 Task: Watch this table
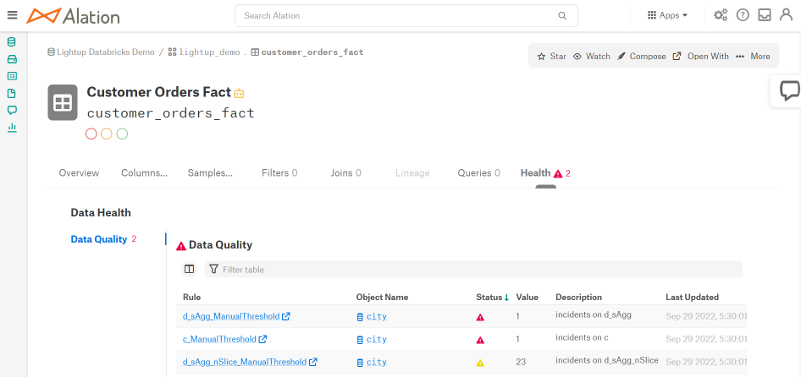coord(592,56)
